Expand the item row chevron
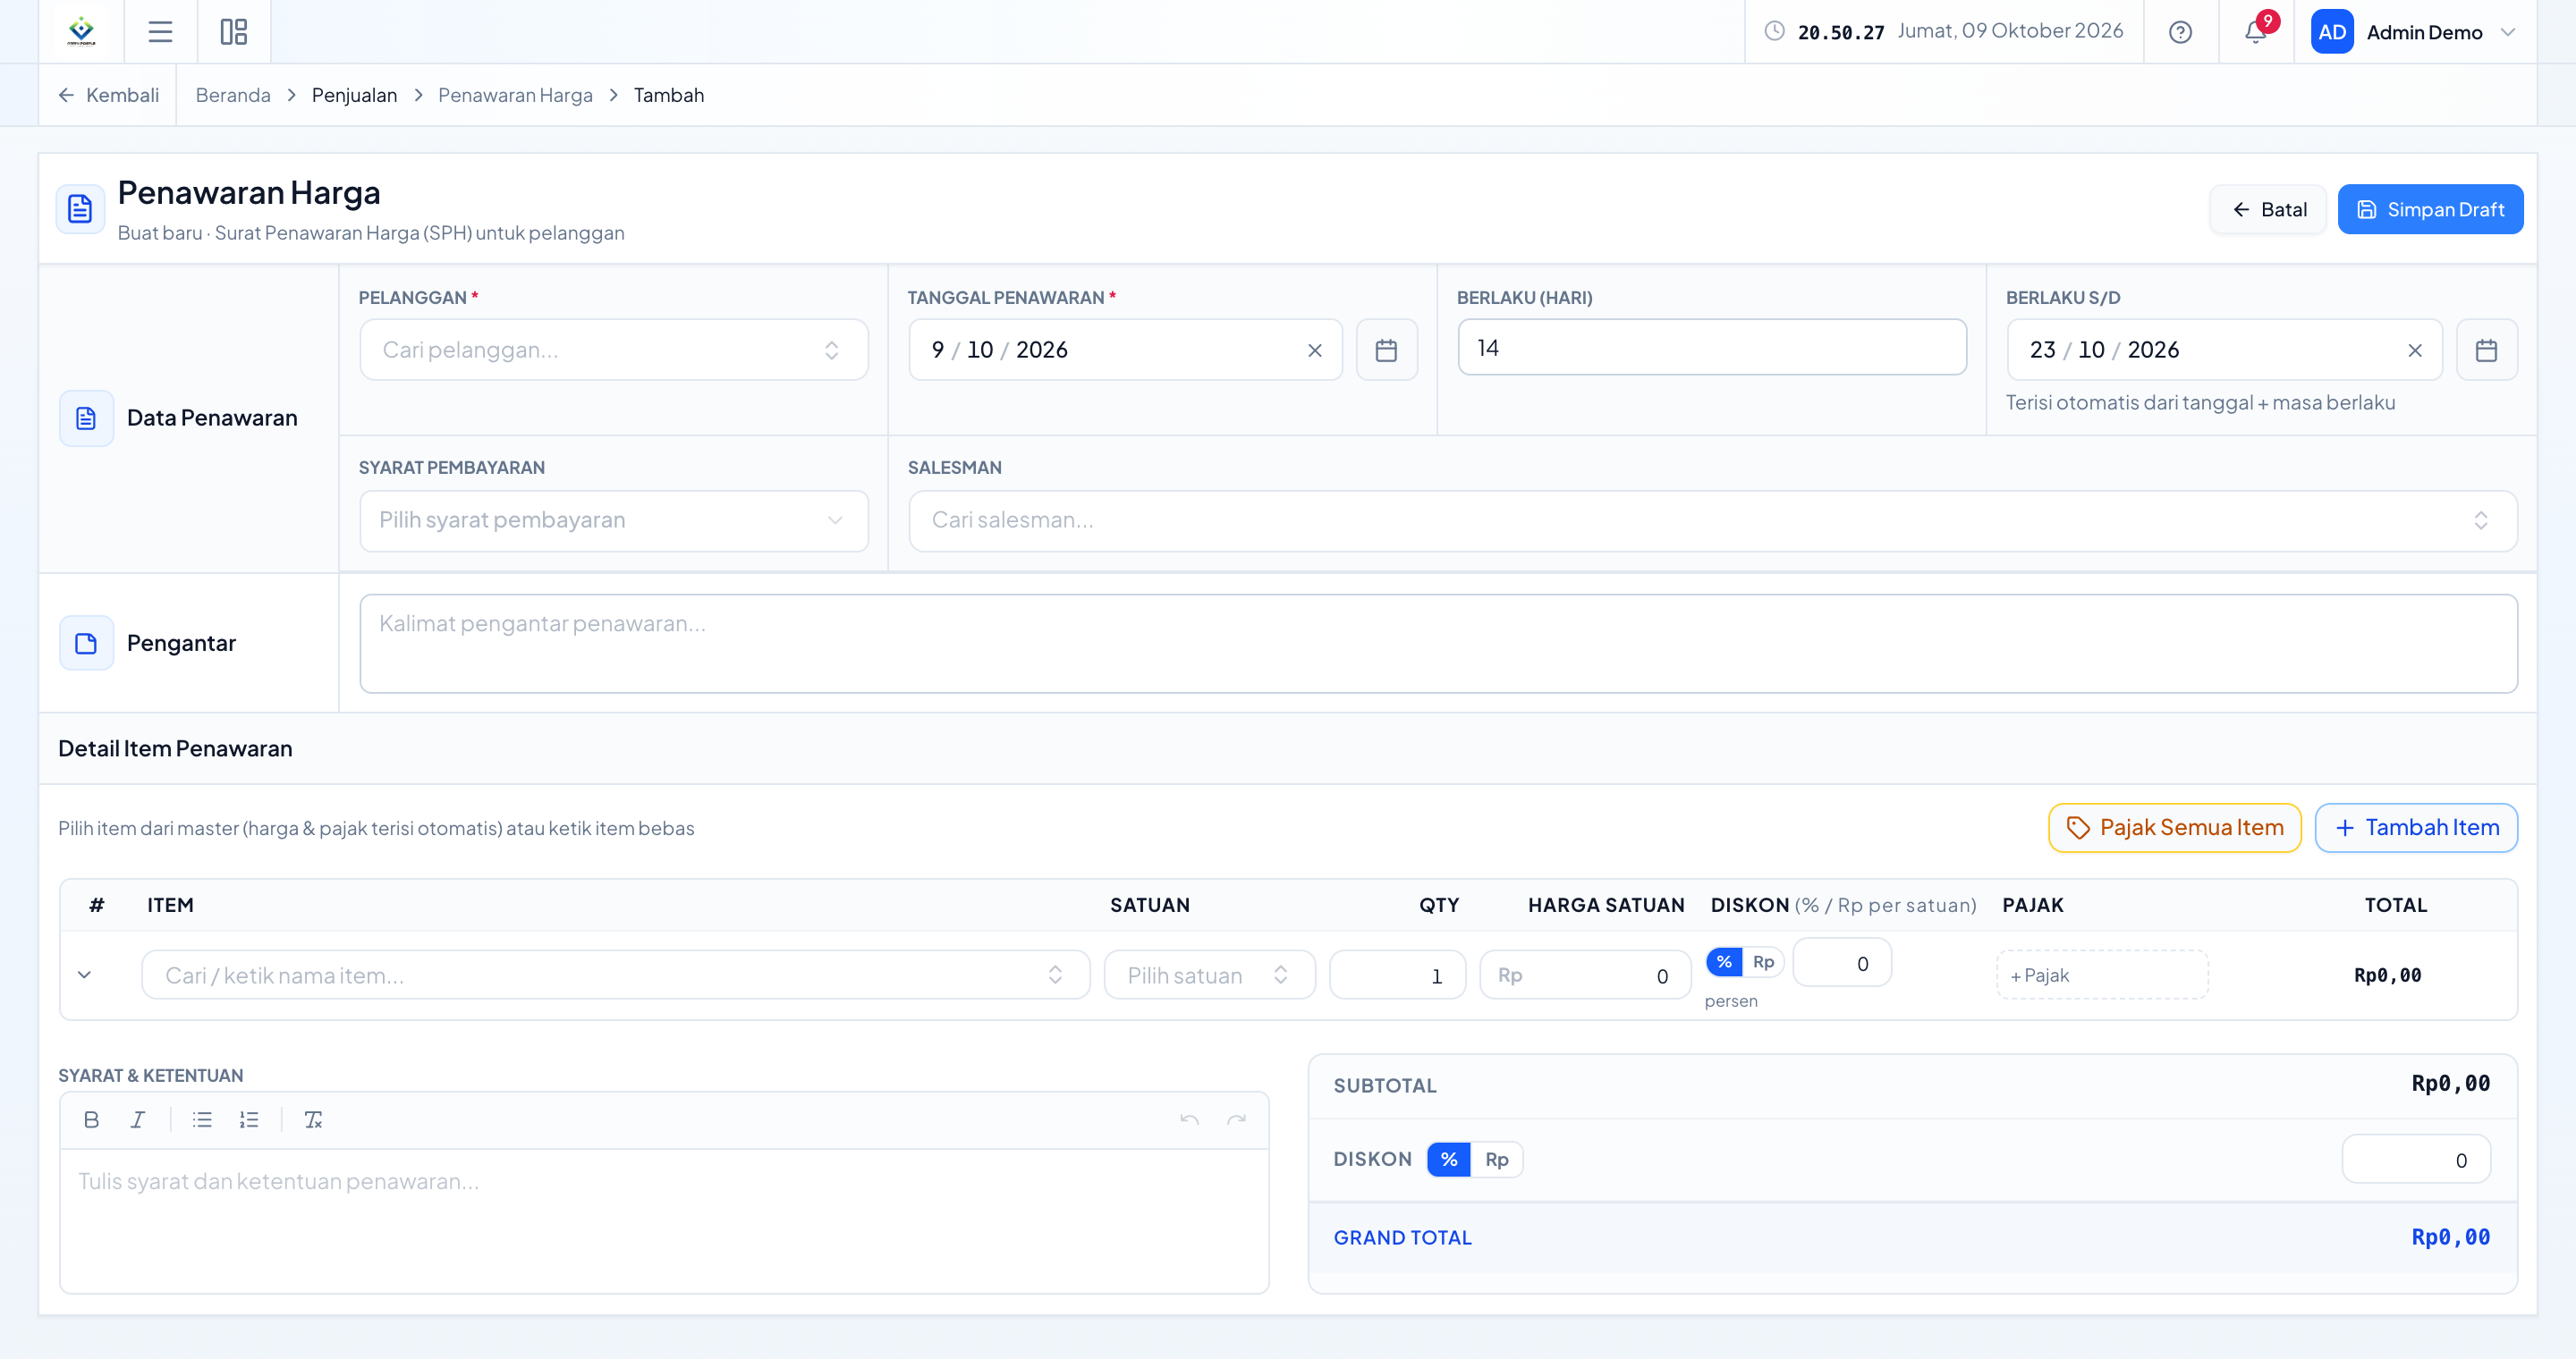The height and width of the screenshot is (1359, 2576). coord(84,975)
